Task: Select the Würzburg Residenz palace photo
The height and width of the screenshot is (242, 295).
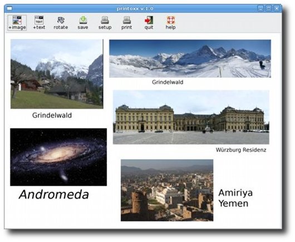Action: [x=191, y=117]
